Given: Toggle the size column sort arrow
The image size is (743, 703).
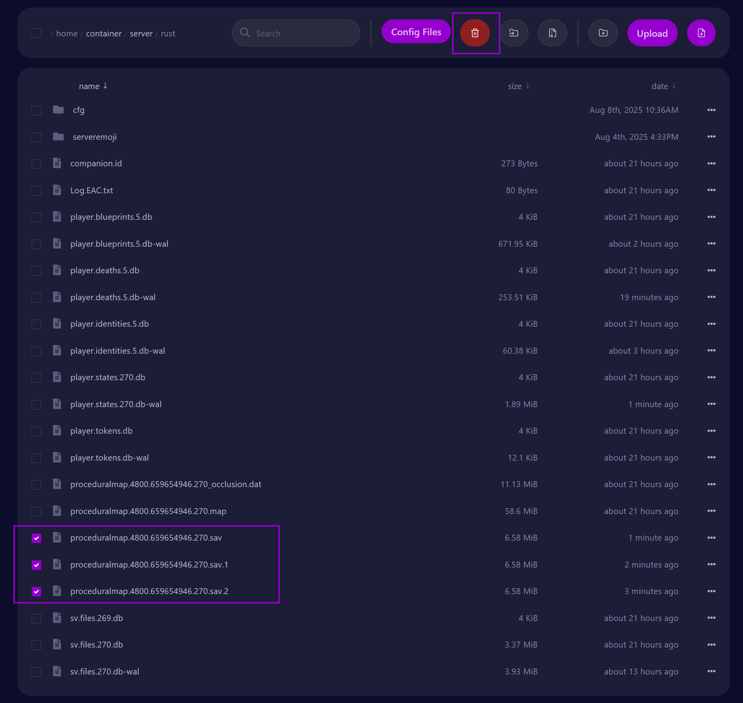Looking at the screenshot, I should [528, 85].
